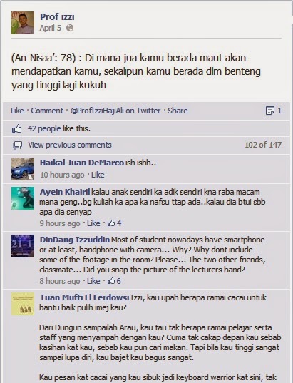The width and height of the screenshot is (293, 383).
Task: Click the thumbs-up icon beside 42 people
Action: click(x=17, y=128)
